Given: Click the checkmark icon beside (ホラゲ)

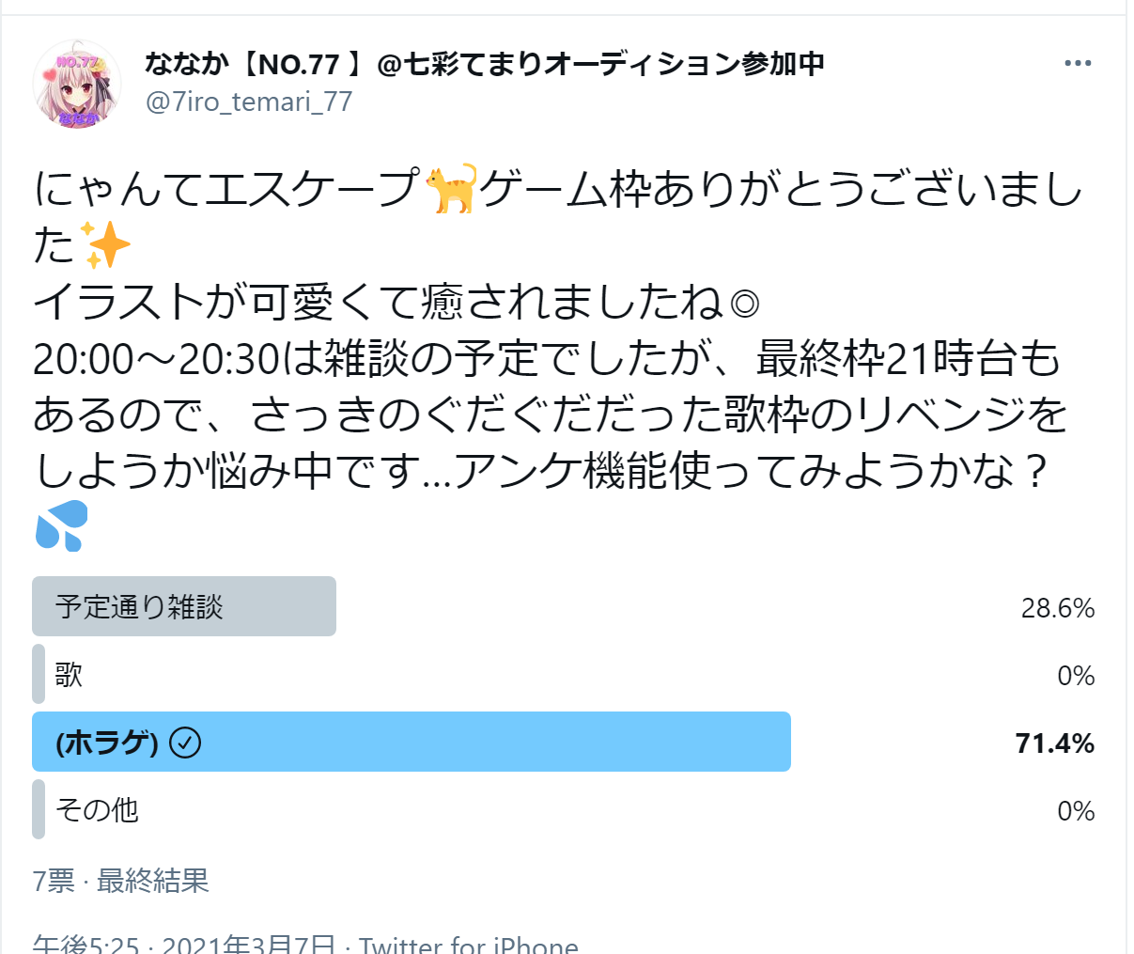Looking at the screenshot, I should [x=185, y=743].
